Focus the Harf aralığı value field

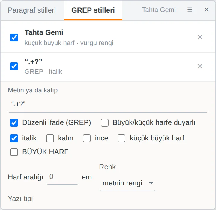pyautogui.click(x=62, y=177)
